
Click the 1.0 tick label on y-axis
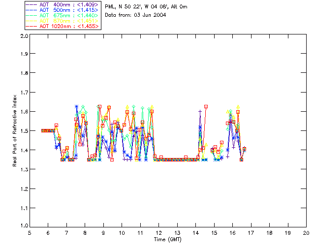click(23, 225)
